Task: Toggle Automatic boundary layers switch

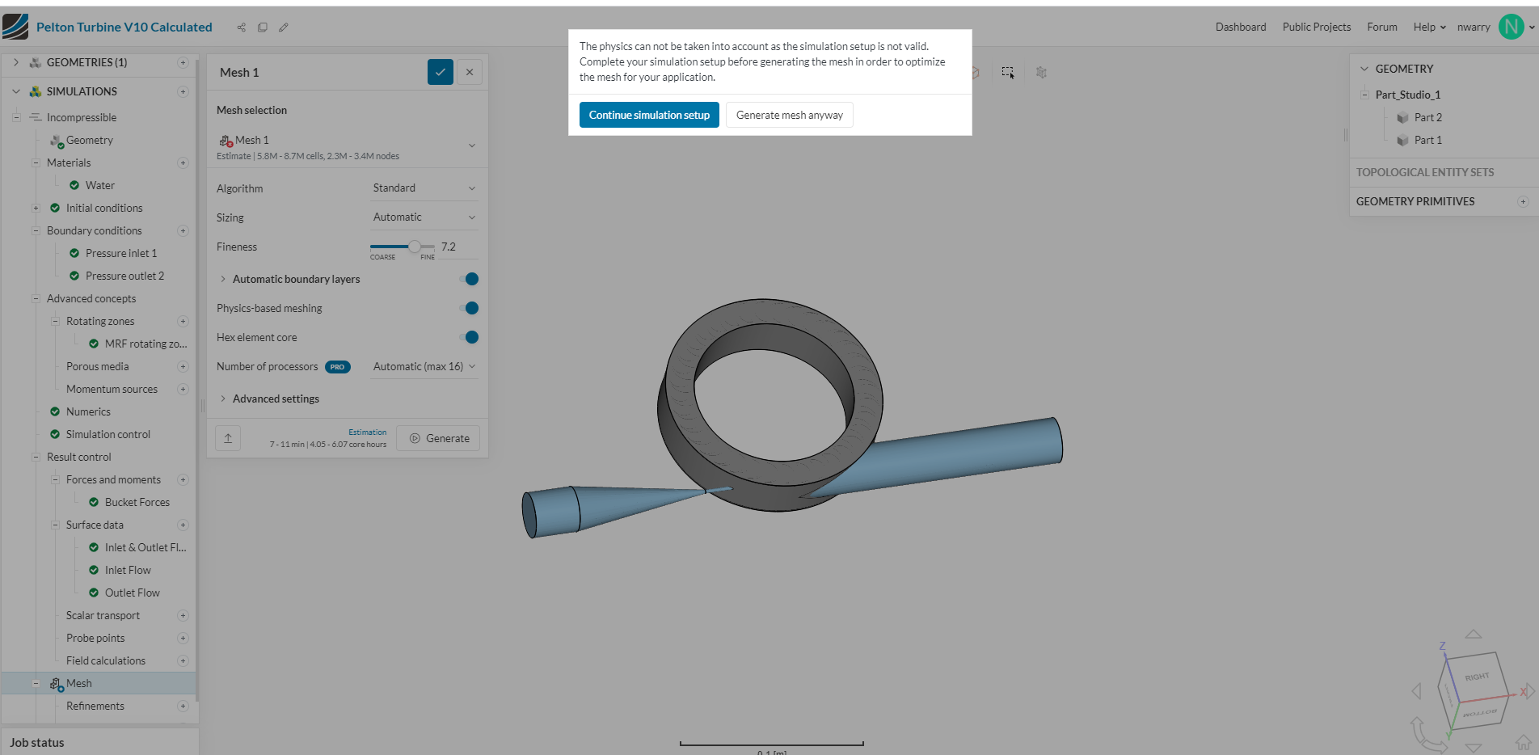Action: click(x=469, y=279)
